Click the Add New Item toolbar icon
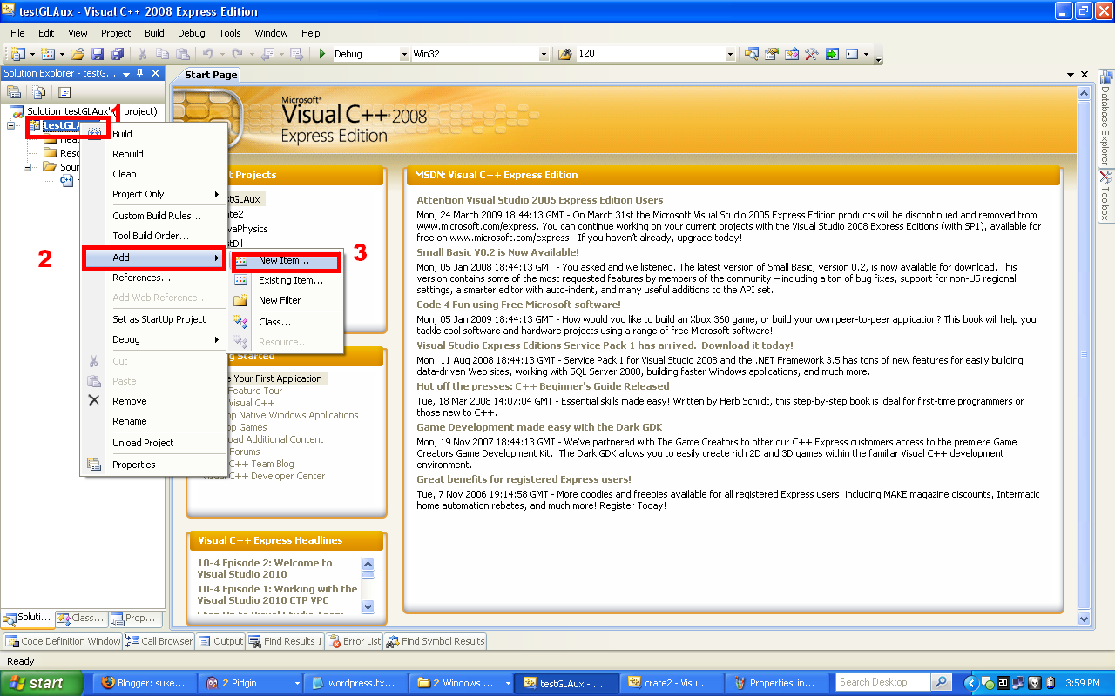Image resolution: width=1115 pixels, height=696 pixels. pyautogui.click(x=48, y=54)
